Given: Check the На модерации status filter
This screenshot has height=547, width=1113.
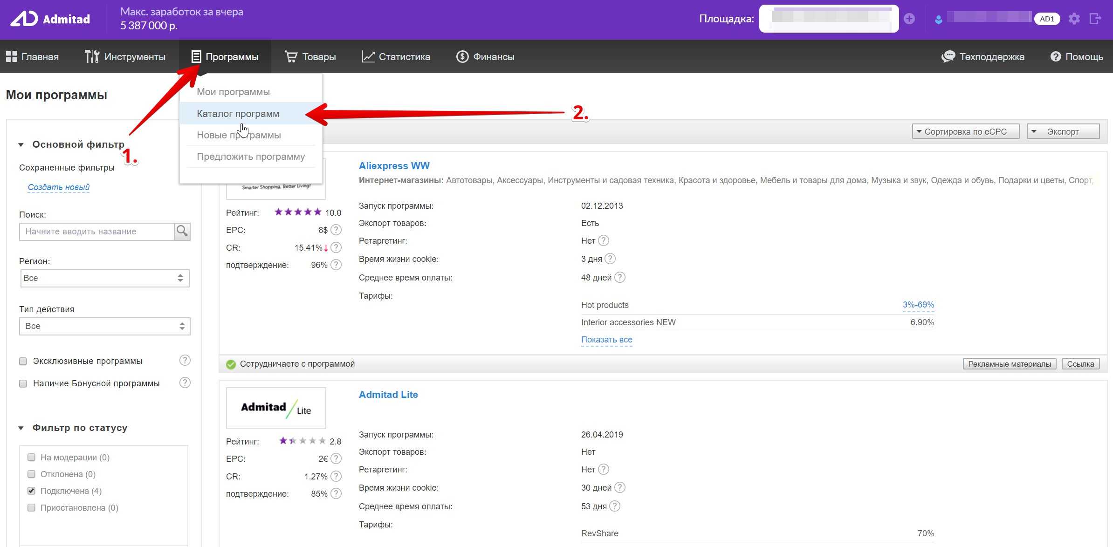Looking at the screenshot, I should [x=31, y=457].
